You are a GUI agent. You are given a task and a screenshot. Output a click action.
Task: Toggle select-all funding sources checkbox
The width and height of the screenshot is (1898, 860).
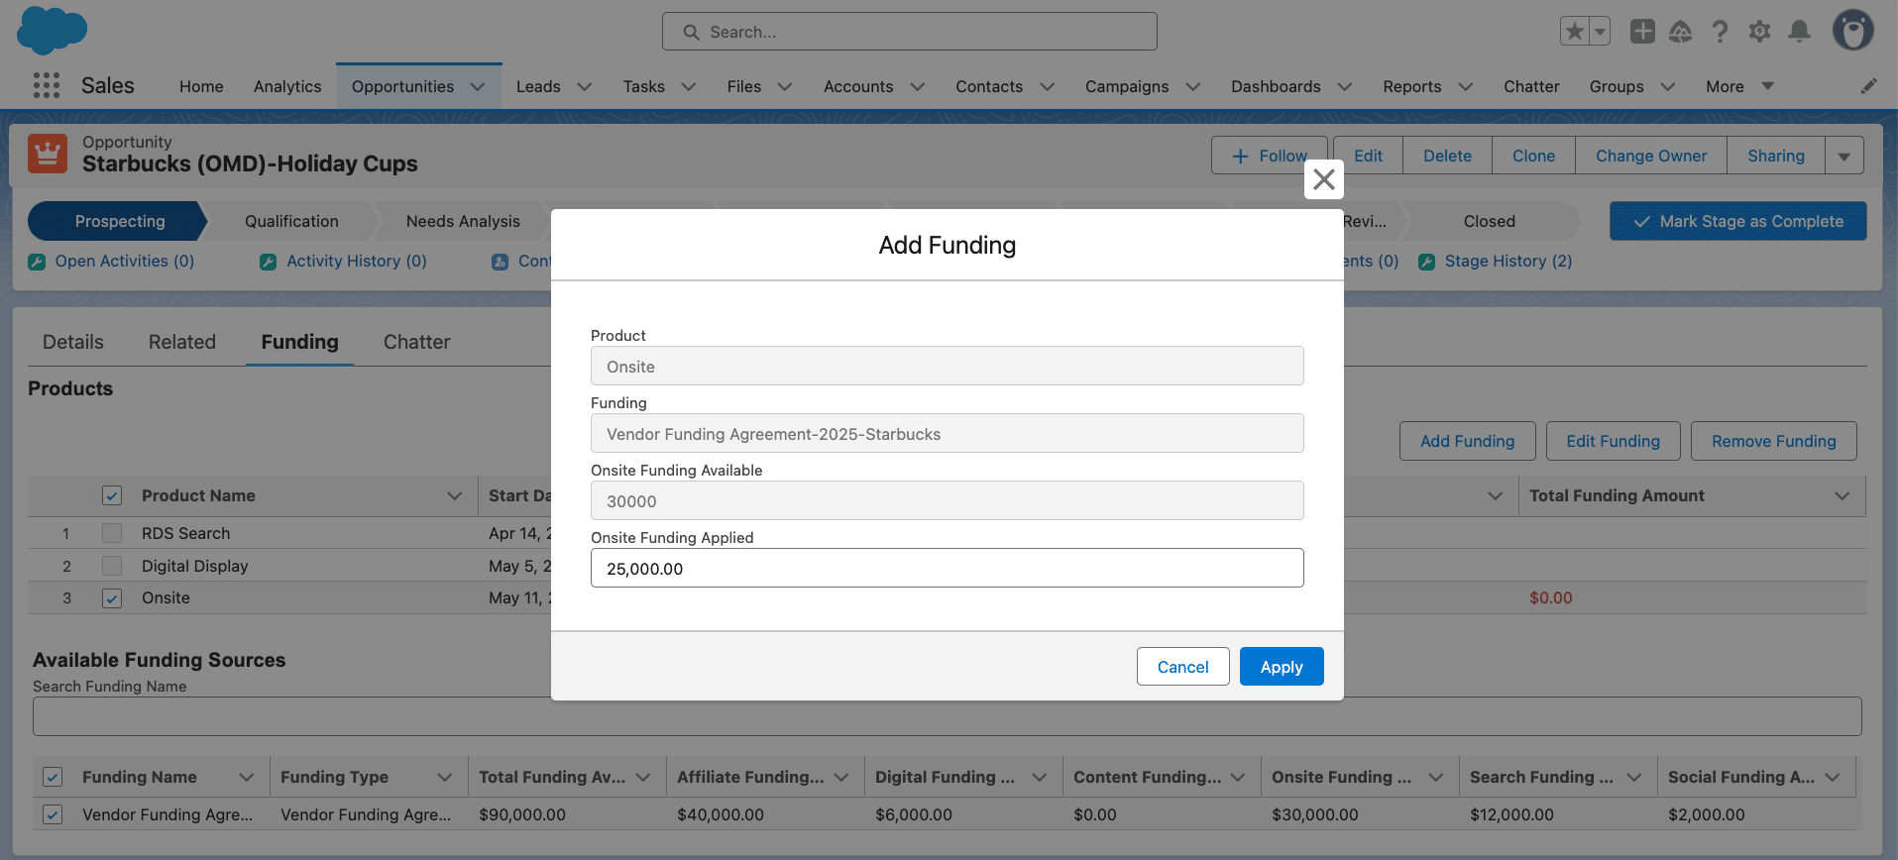tap(53, 777)
